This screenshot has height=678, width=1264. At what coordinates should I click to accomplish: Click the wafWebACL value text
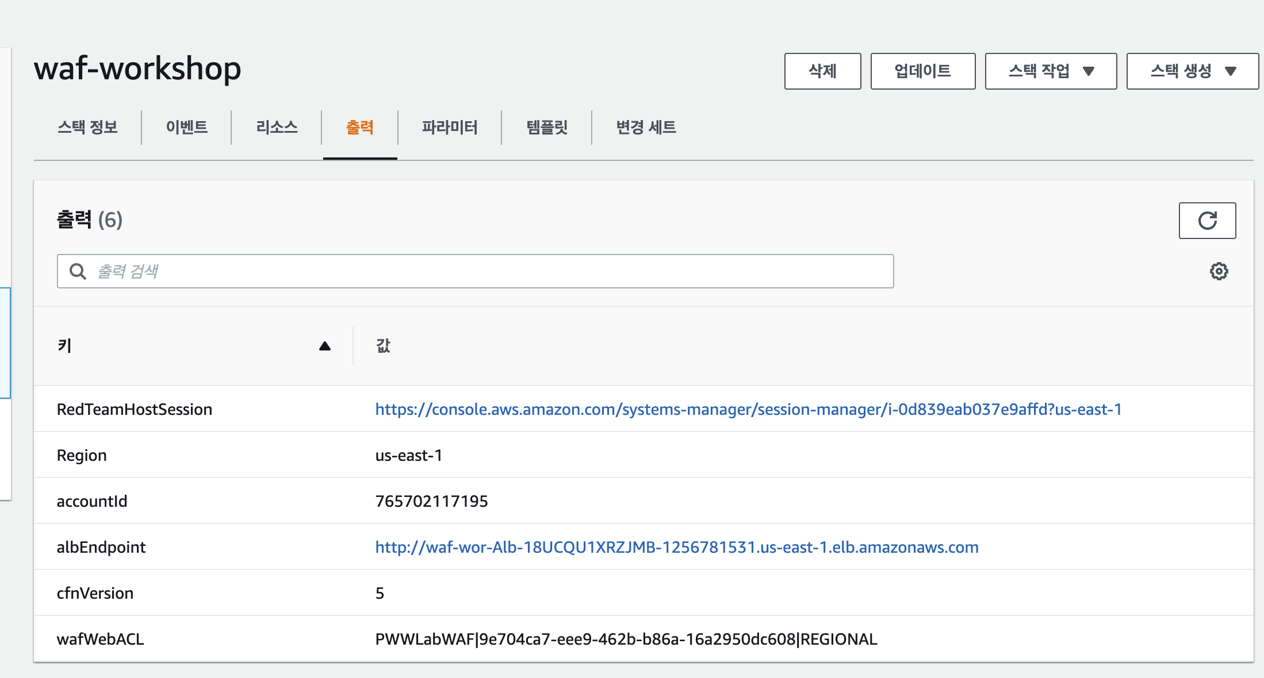pyautogui.click(x=626, y=639)
